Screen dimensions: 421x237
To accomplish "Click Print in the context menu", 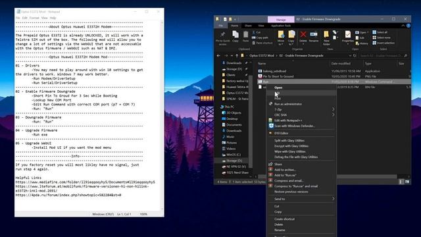I will tap(278, 99).
